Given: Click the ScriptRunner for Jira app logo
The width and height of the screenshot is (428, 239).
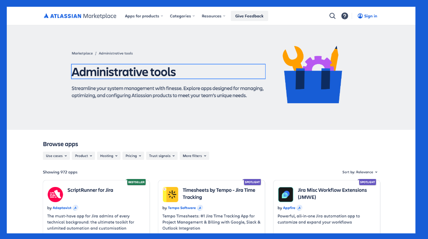Looking at the screenshot, I should [55, 194].
